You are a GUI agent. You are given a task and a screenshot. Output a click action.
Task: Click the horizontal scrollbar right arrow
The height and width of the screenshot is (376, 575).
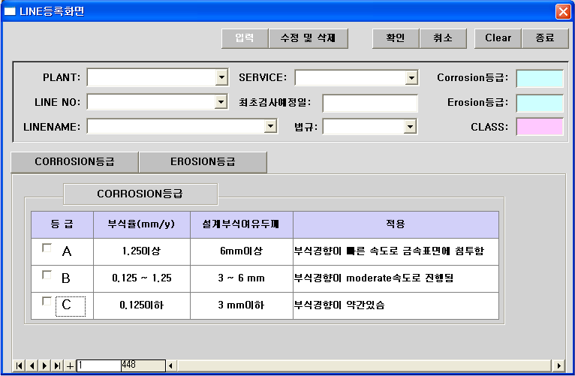558,365
